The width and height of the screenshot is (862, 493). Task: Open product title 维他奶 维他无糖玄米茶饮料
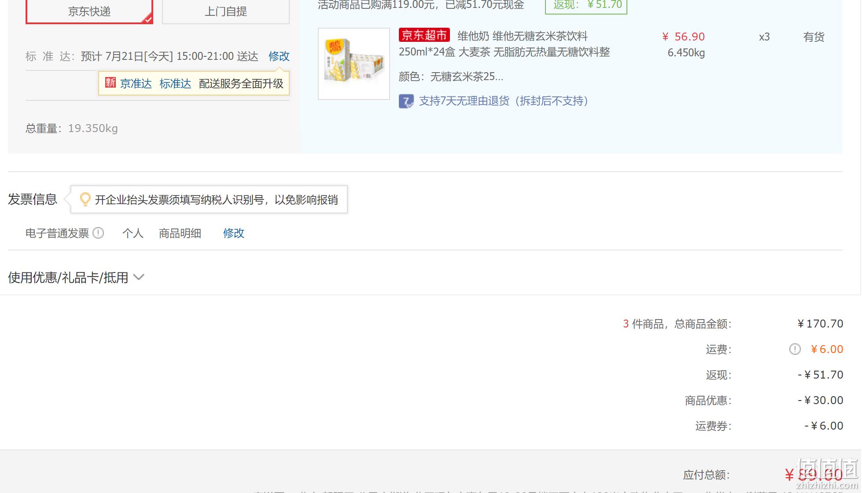pos(522,36)
